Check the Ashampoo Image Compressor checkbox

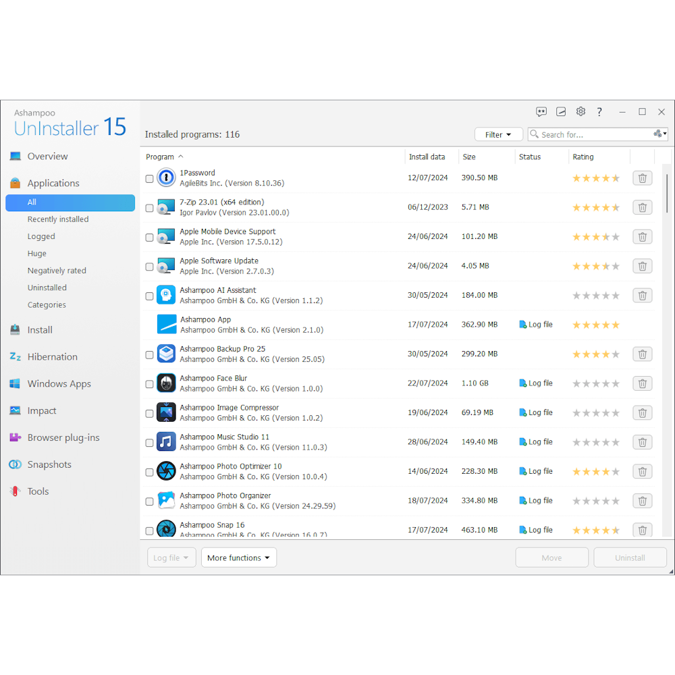coord(149,413)
